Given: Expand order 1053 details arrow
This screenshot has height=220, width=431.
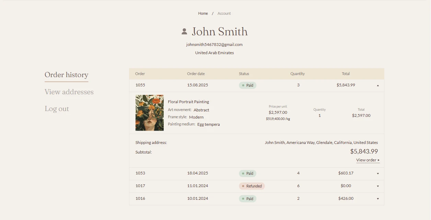Looking at the screenshot, I should (x=378, y=173).
